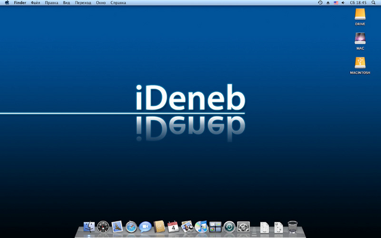Open document stack beside the Trash
This screenshot has width=381, height=238.
(279, 227)
